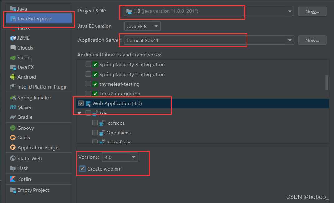Click the Java Enterprise icon in sidebar

(13, 19)
